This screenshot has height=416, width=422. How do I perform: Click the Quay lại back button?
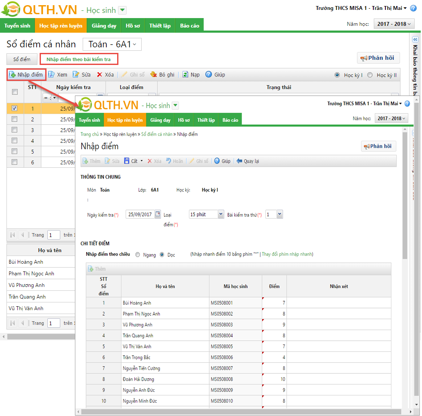click(248, 161)
